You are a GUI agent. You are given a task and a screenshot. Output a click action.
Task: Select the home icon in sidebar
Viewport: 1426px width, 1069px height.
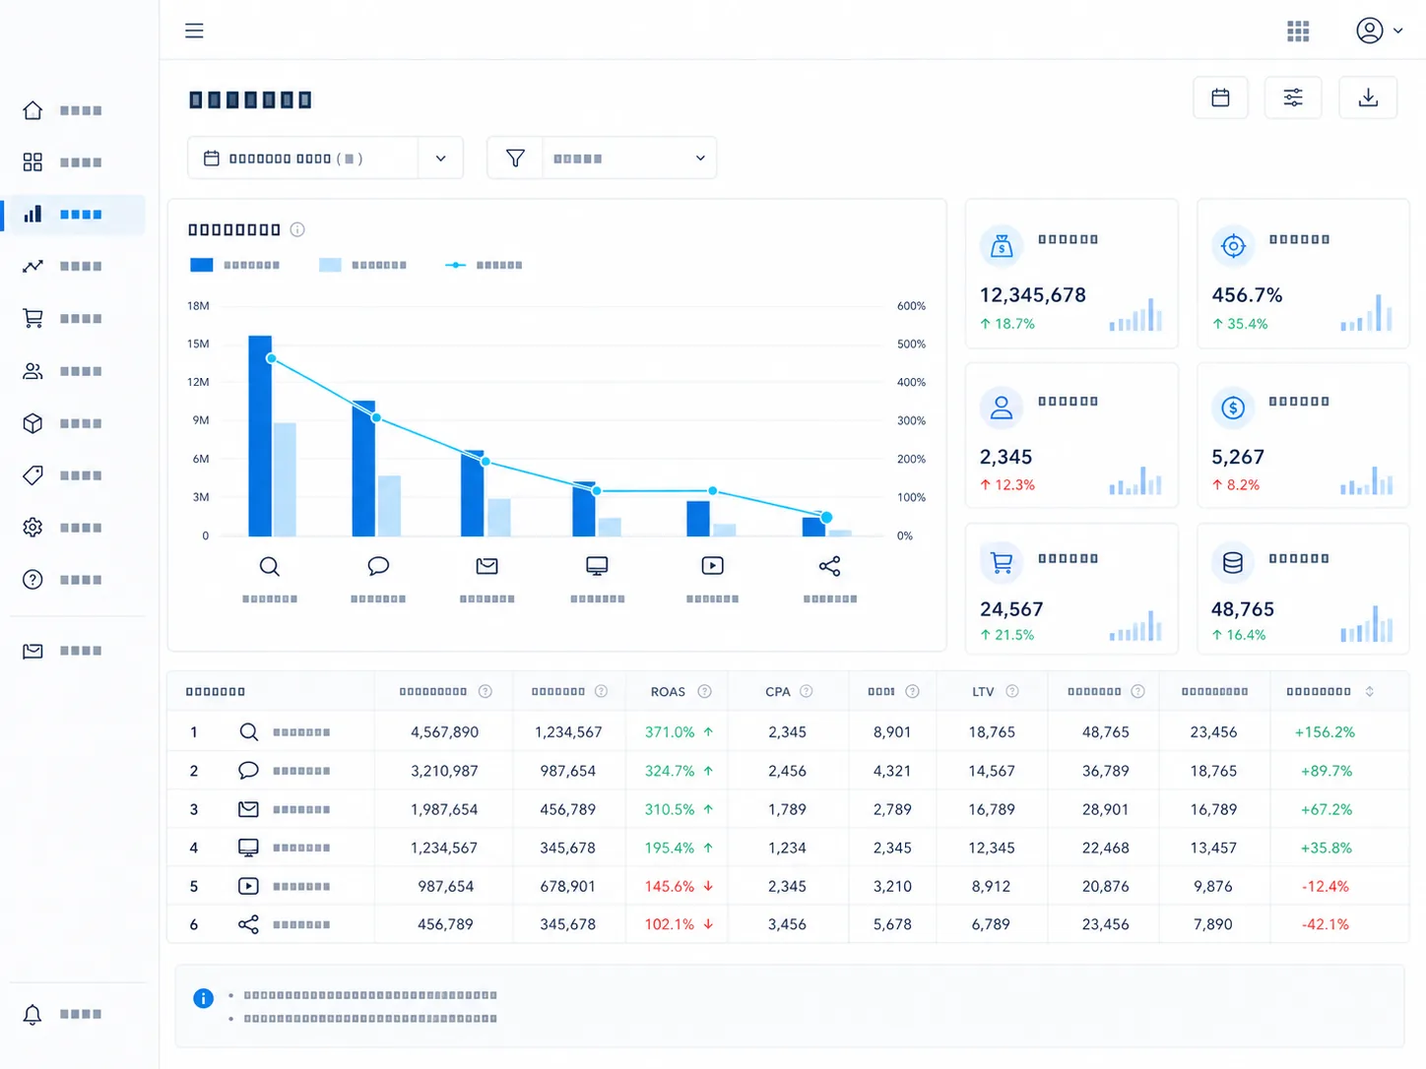tap(32, 110)
